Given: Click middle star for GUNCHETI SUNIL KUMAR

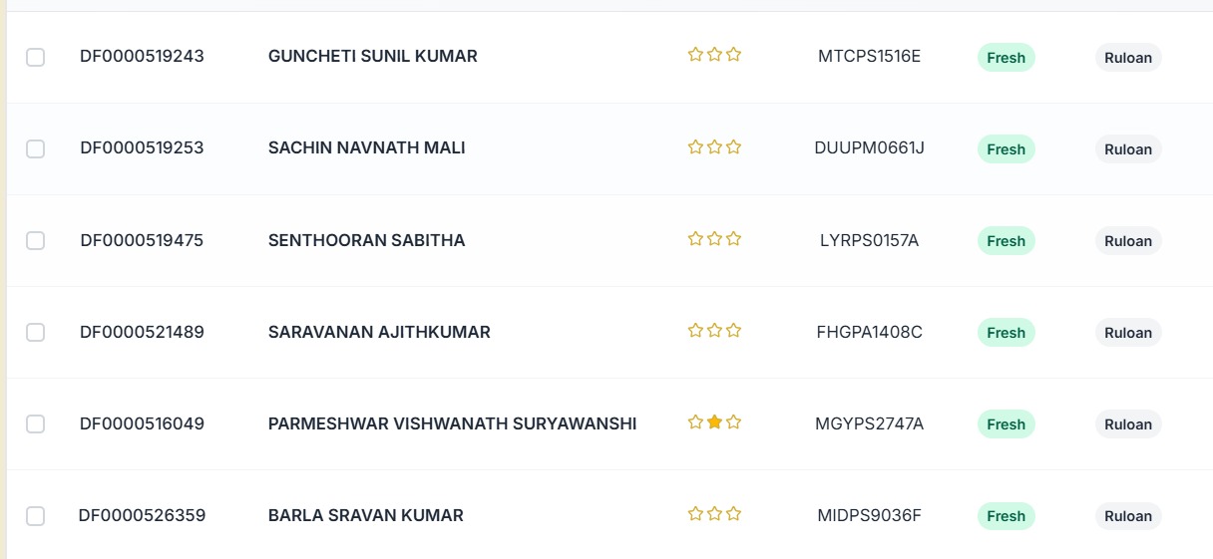Looking at the screenshot, I should coord(714,55).
